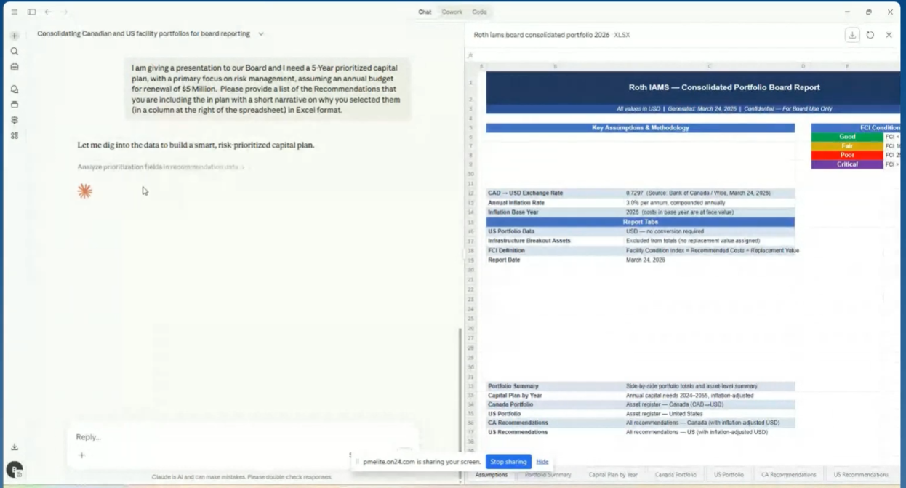The width and height of the screenshot is (906, 488).
Task: Open attachment menu with plus in reply box
Action: [81, 455]
